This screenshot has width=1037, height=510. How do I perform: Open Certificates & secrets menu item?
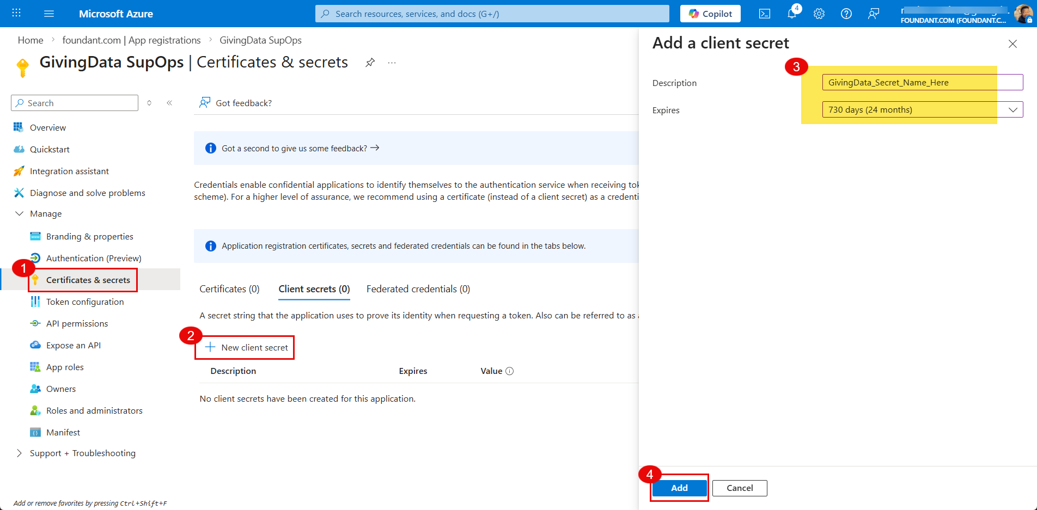(x=88, y=280)
